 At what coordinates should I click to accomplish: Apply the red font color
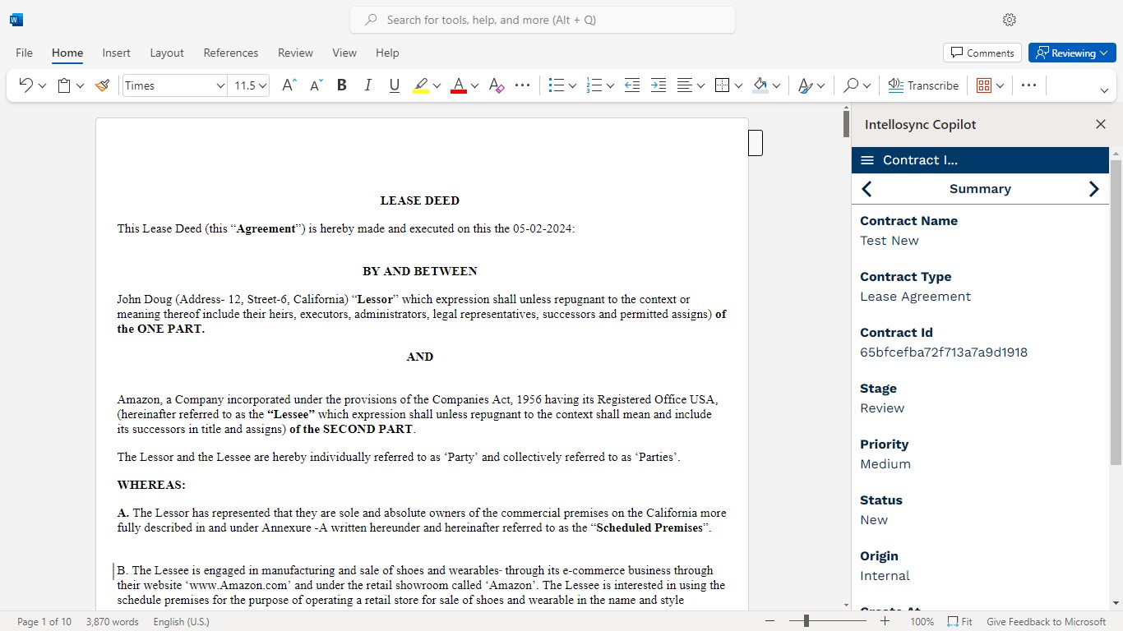click(x=459, y=85)
